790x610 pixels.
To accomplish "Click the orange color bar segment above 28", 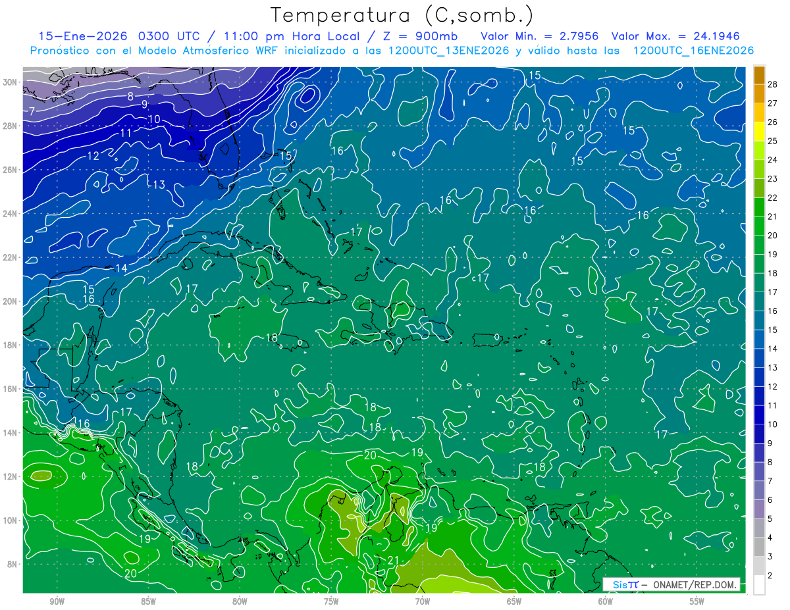I will pos(759,76).
